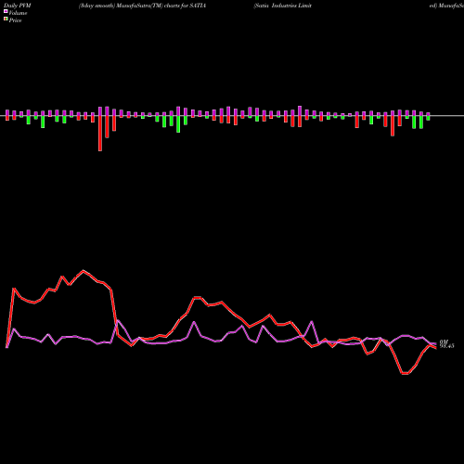Click the 'Daily PVM' title text
The image size is (464, 464).
coord(18,6)
